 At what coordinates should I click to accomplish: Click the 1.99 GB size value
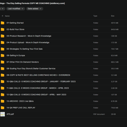tap(114, 36)
